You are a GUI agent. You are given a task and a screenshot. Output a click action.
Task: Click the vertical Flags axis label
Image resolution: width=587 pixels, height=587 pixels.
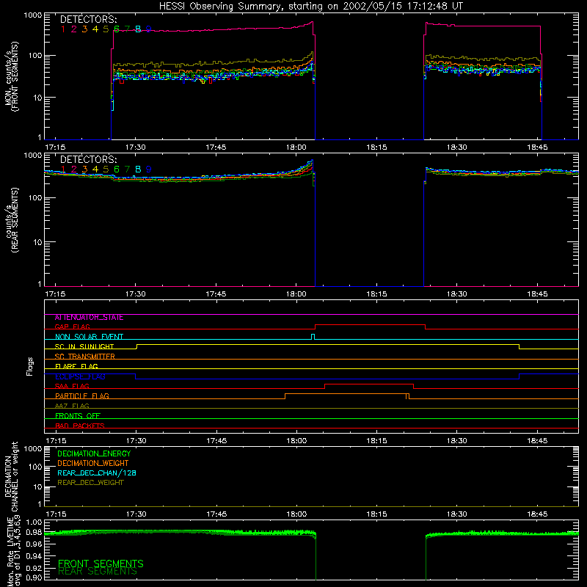[x=30, y=366]
